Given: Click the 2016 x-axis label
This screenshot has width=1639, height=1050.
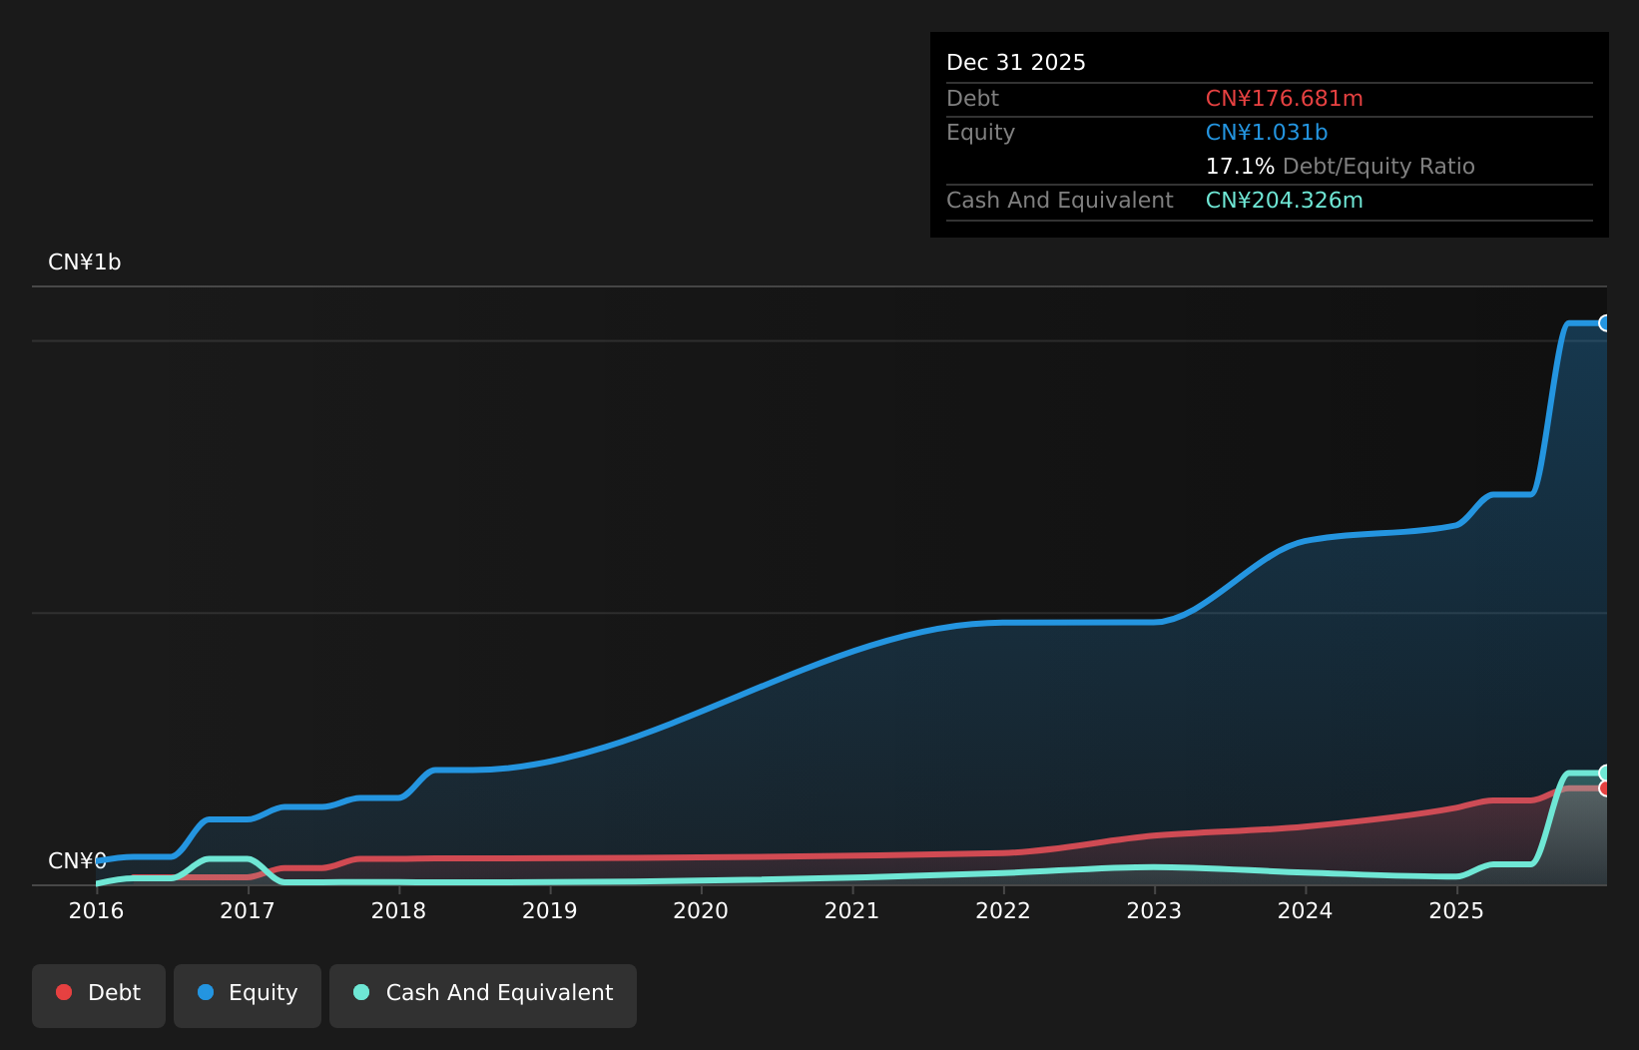Looking at the screenshot, I should [96, 911].
